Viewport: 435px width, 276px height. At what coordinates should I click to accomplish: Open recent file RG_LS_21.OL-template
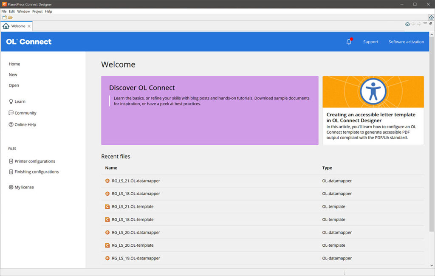click(x=133, y=207)
